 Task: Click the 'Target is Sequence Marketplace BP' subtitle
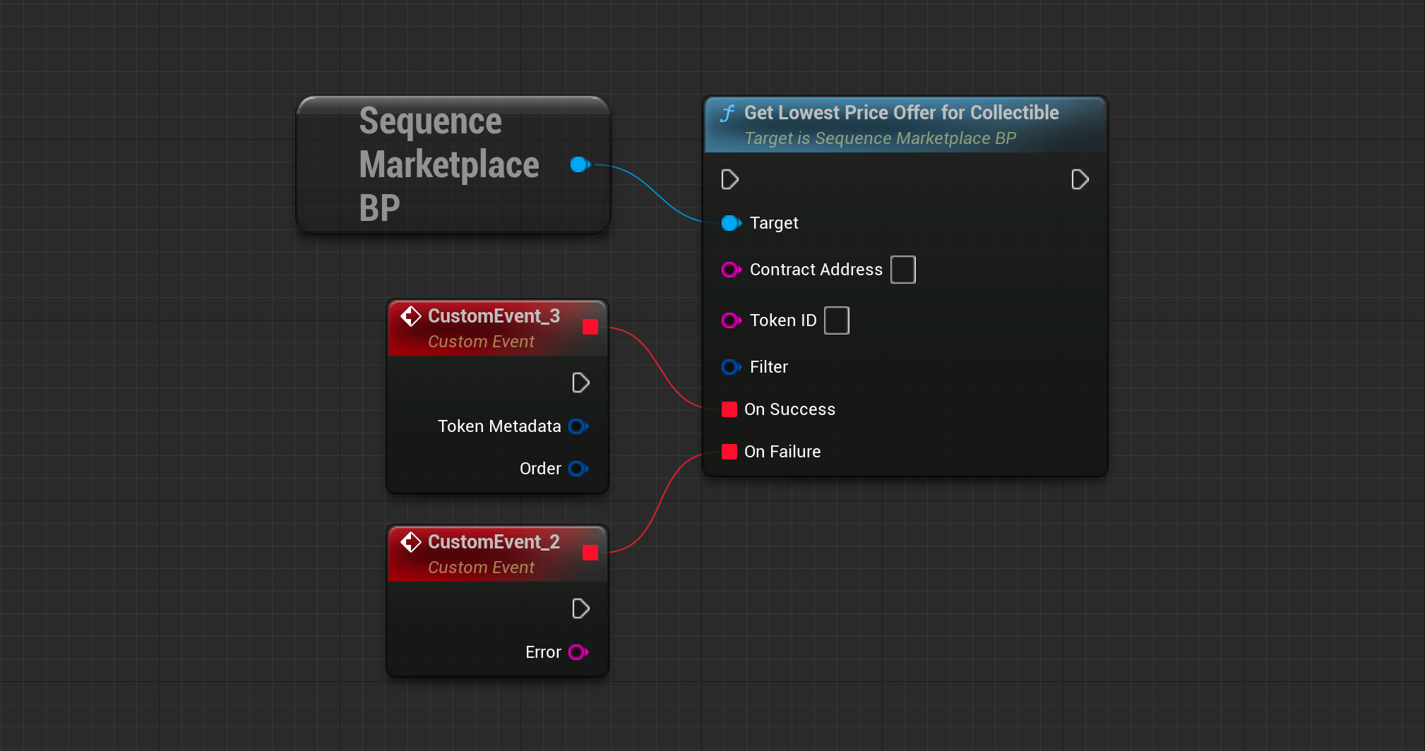[x=880, y=138]
